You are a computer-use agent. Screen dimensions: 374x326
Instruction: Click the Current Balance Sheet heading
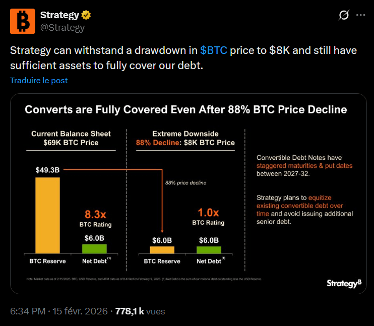pos(71,134)
